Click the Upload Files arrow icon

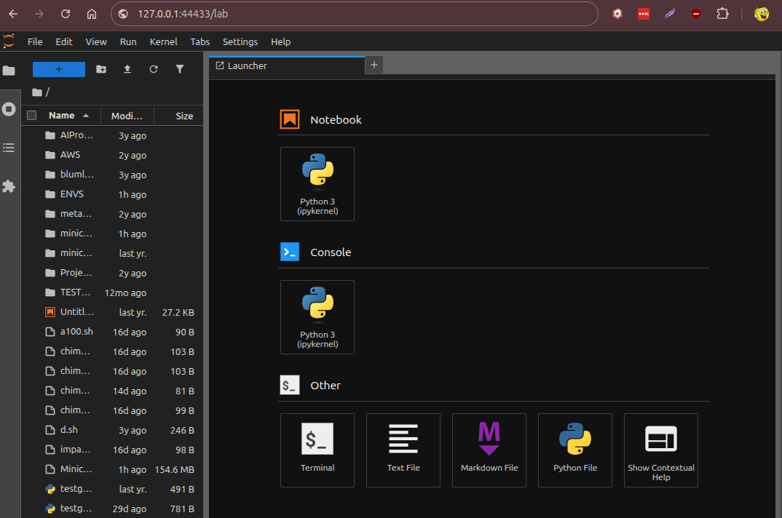pos(127,69)
